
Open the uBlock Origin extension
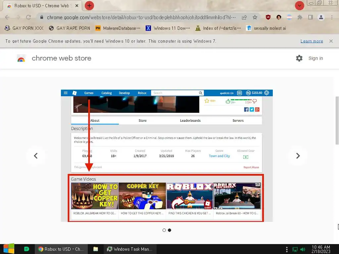point(268,17)
